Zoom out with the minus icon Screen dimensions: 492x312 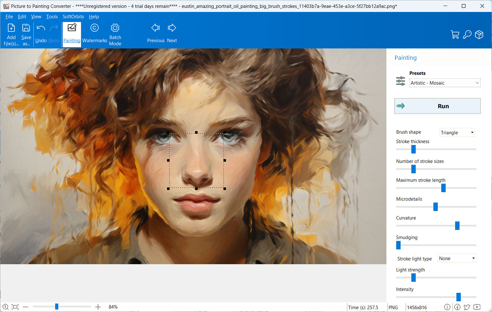coord(26,307)
